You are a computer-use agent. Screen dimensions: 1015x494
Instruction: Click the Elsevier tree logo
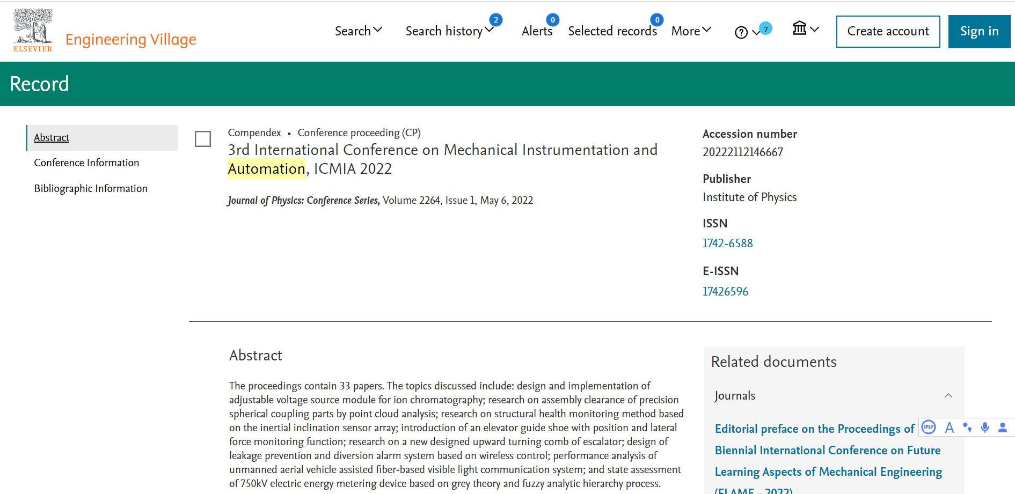33,30
